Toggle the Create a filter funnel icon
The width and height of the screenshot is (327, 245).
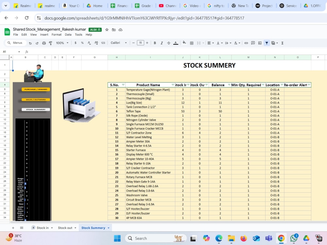click(x=267, y=43)
